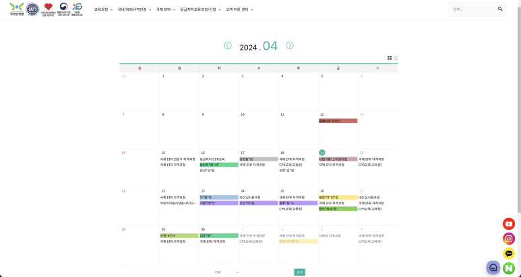The height and width of the screenshot is (277, 521).
Task: Expand the 교육과정 menu
Action: coord(103,9)
